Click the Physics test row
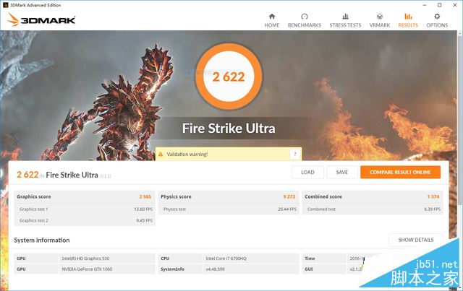The height and width of the screenshot is (291, 463). (x=229, y=209)
